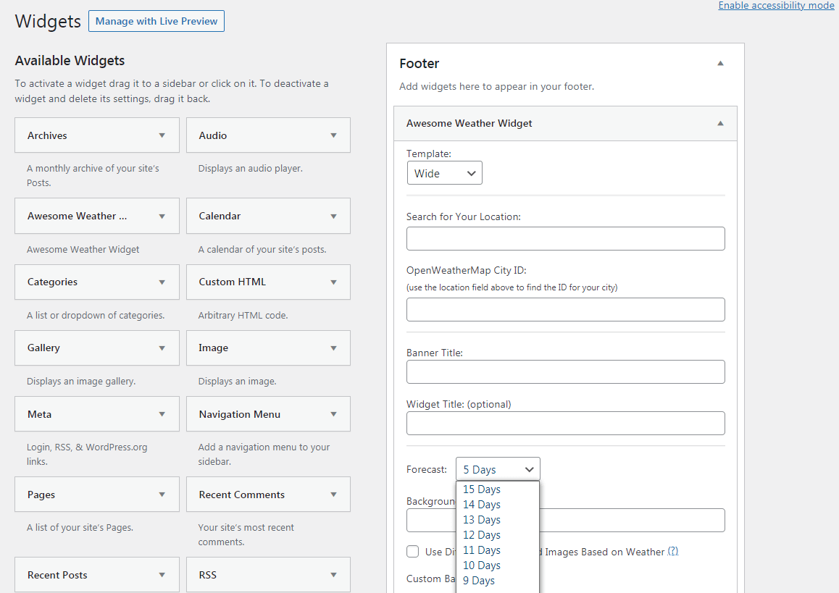
Task: Click Manage with Live Preview button
Action: pos(156,21)
